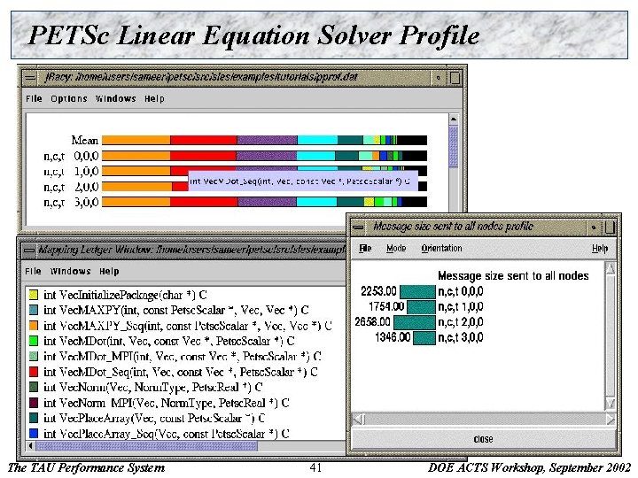The image size is (638, 478).
Task: Click maroon swatch for VecNorm_MPI
Action: point(34,403)
